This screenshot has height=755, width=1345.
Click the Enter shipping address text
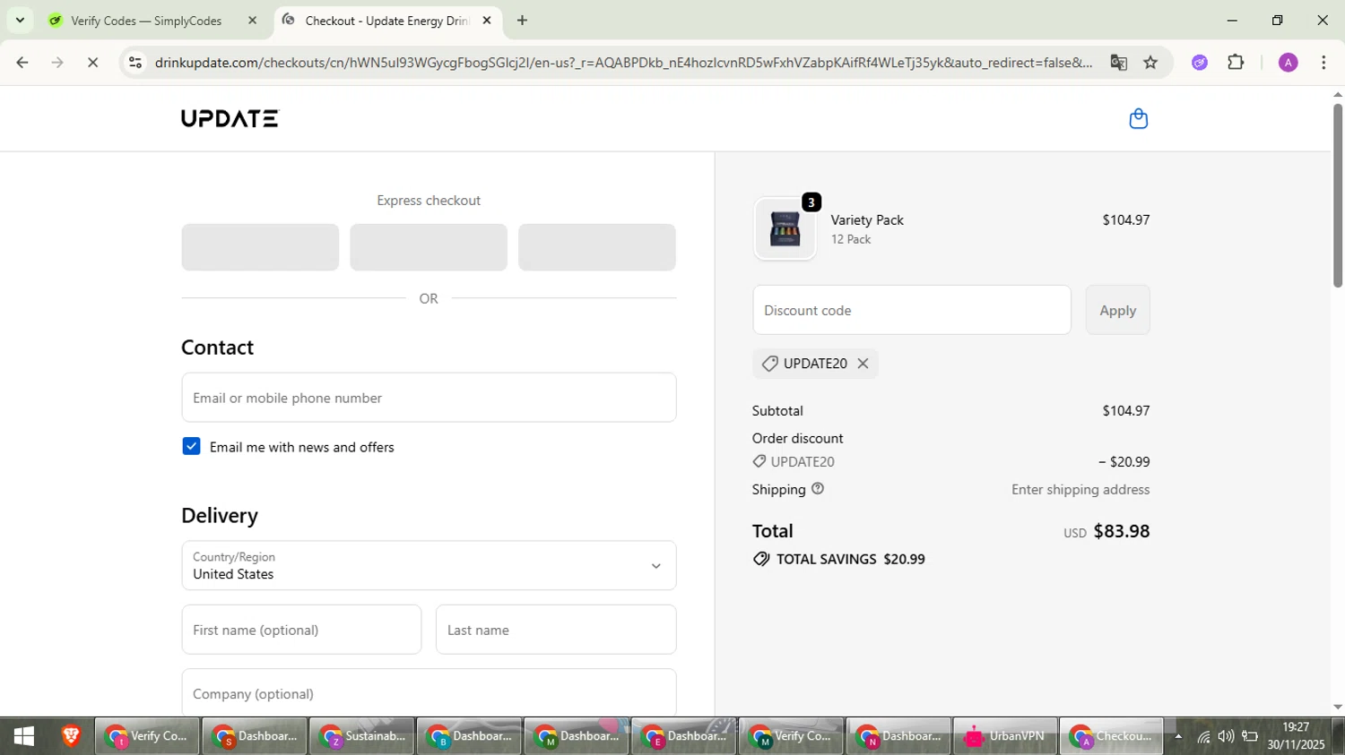point(1080,489)
